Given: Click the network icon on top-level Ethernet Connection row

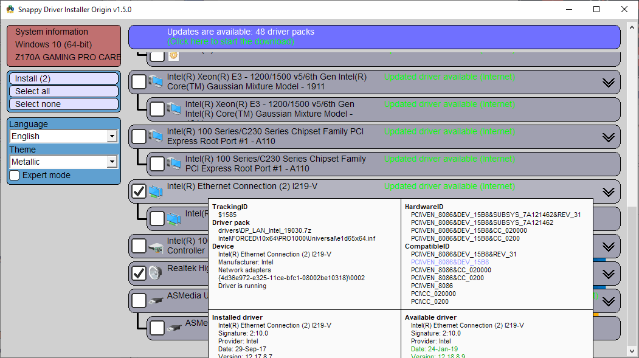Looking at the screenshot, I should pos(155,191).
